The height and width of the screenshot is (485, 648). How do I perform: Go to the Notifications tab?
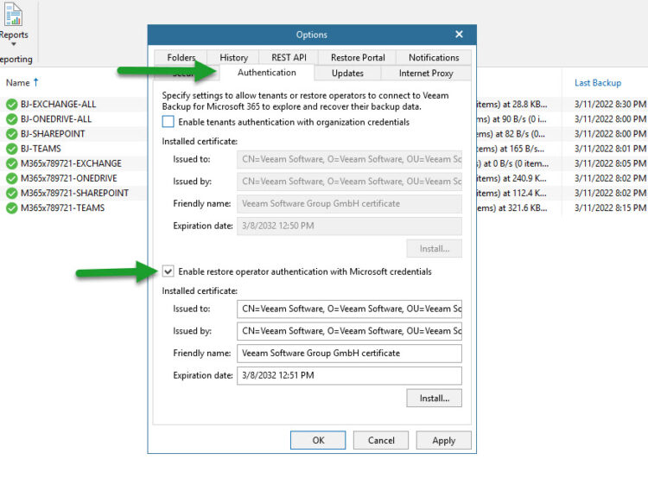[434, 57]
